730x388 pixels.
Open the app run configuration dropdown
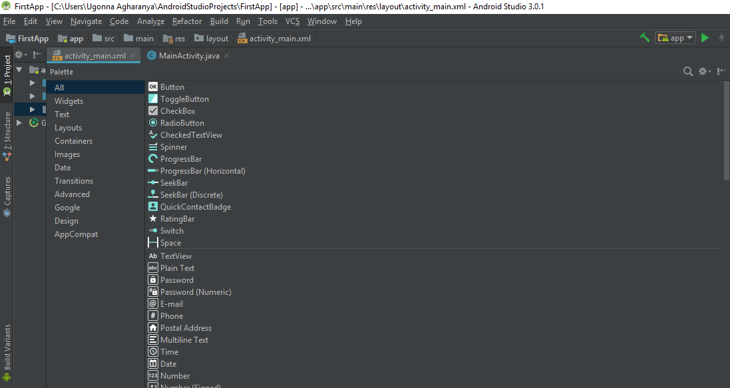675,38
